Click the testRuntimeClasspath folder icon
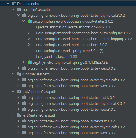 [x=19, y=115]
